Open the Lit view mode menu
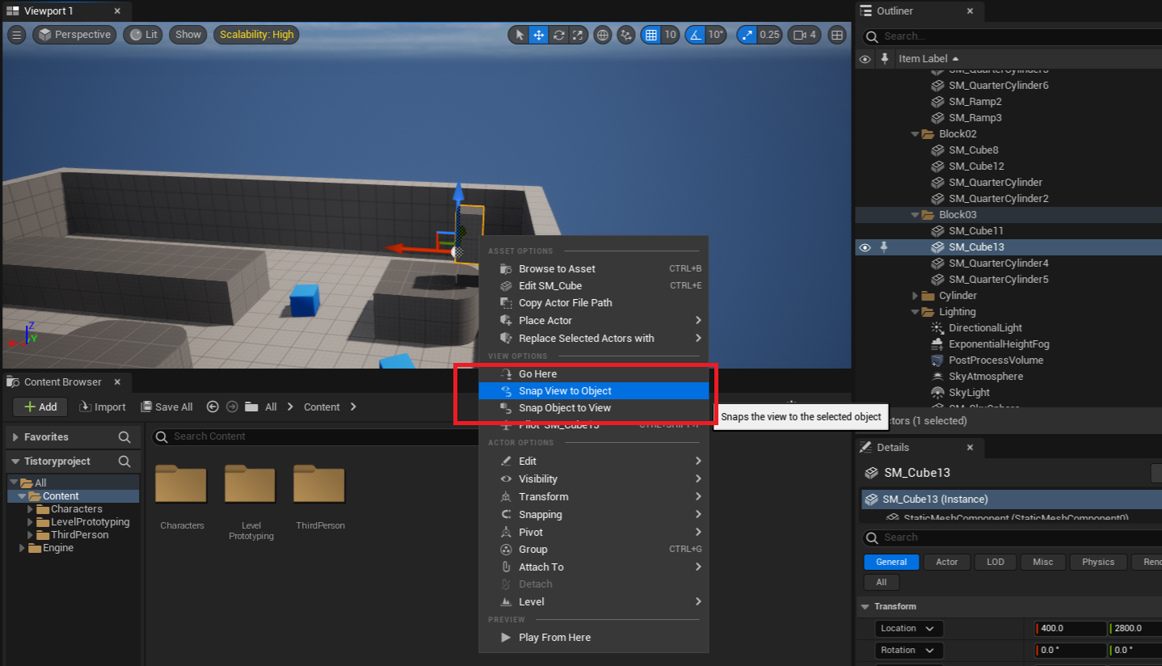 (144, 35)
